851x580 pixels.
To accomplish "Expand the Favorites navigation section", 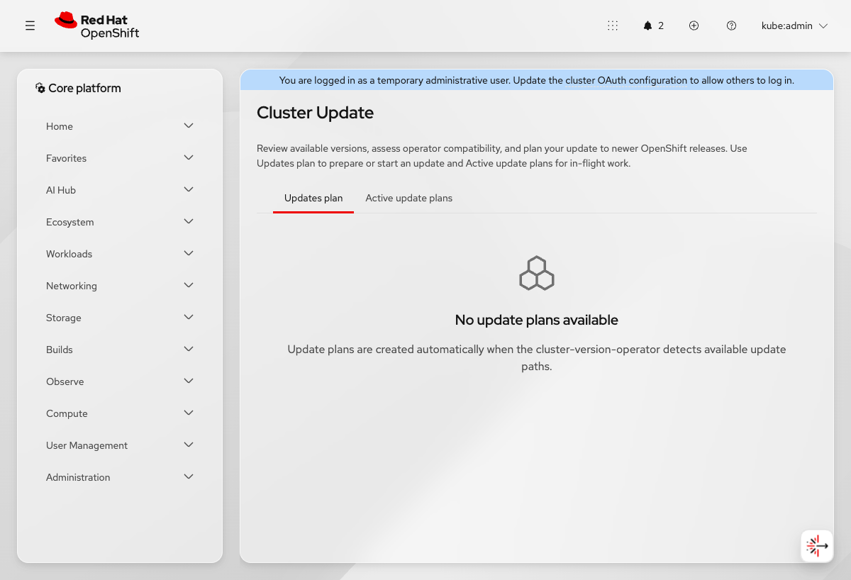I will [x=120, y=158].
